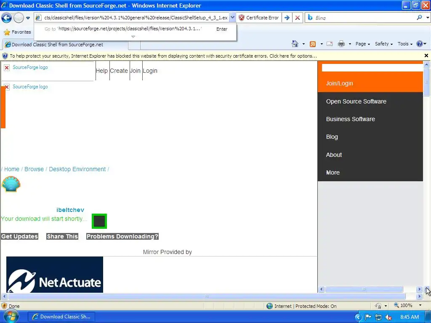Open the Help link in page header
This screenshot has width=431, height=323.
[x=102, y=71]
